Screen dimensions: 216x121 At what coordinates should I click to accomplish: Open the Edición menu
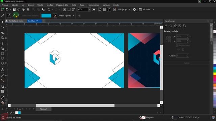point(15,5)
